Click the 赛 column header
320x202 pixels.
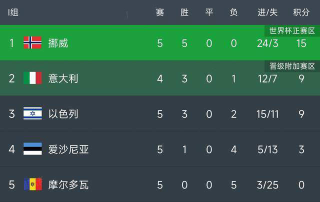coord(160,12)
